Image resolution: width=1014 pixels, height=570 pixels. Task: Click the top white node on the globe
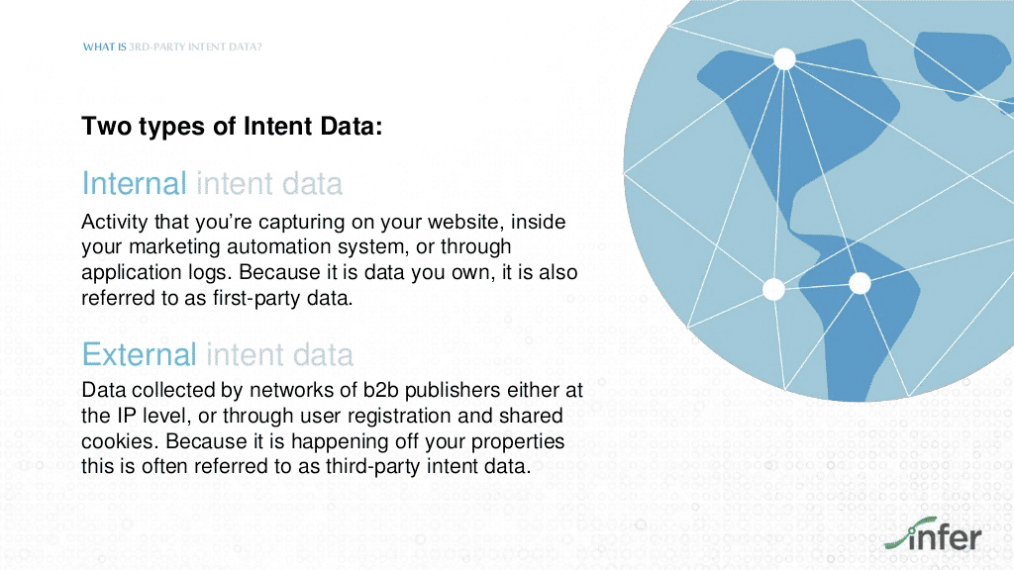[x=784, y=58]
